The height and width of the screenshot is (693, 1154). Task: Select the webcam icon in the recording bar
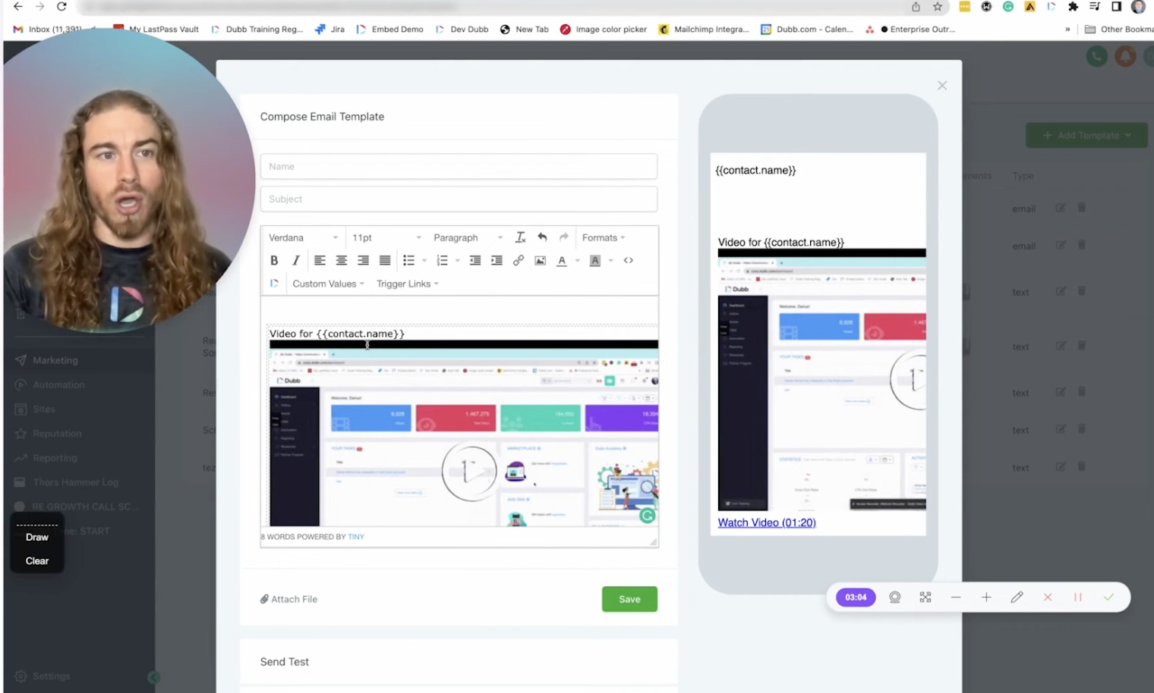pos(894,597)
